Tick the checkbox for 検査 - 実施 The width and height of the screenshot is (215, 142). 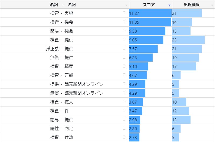pos(124,13)
